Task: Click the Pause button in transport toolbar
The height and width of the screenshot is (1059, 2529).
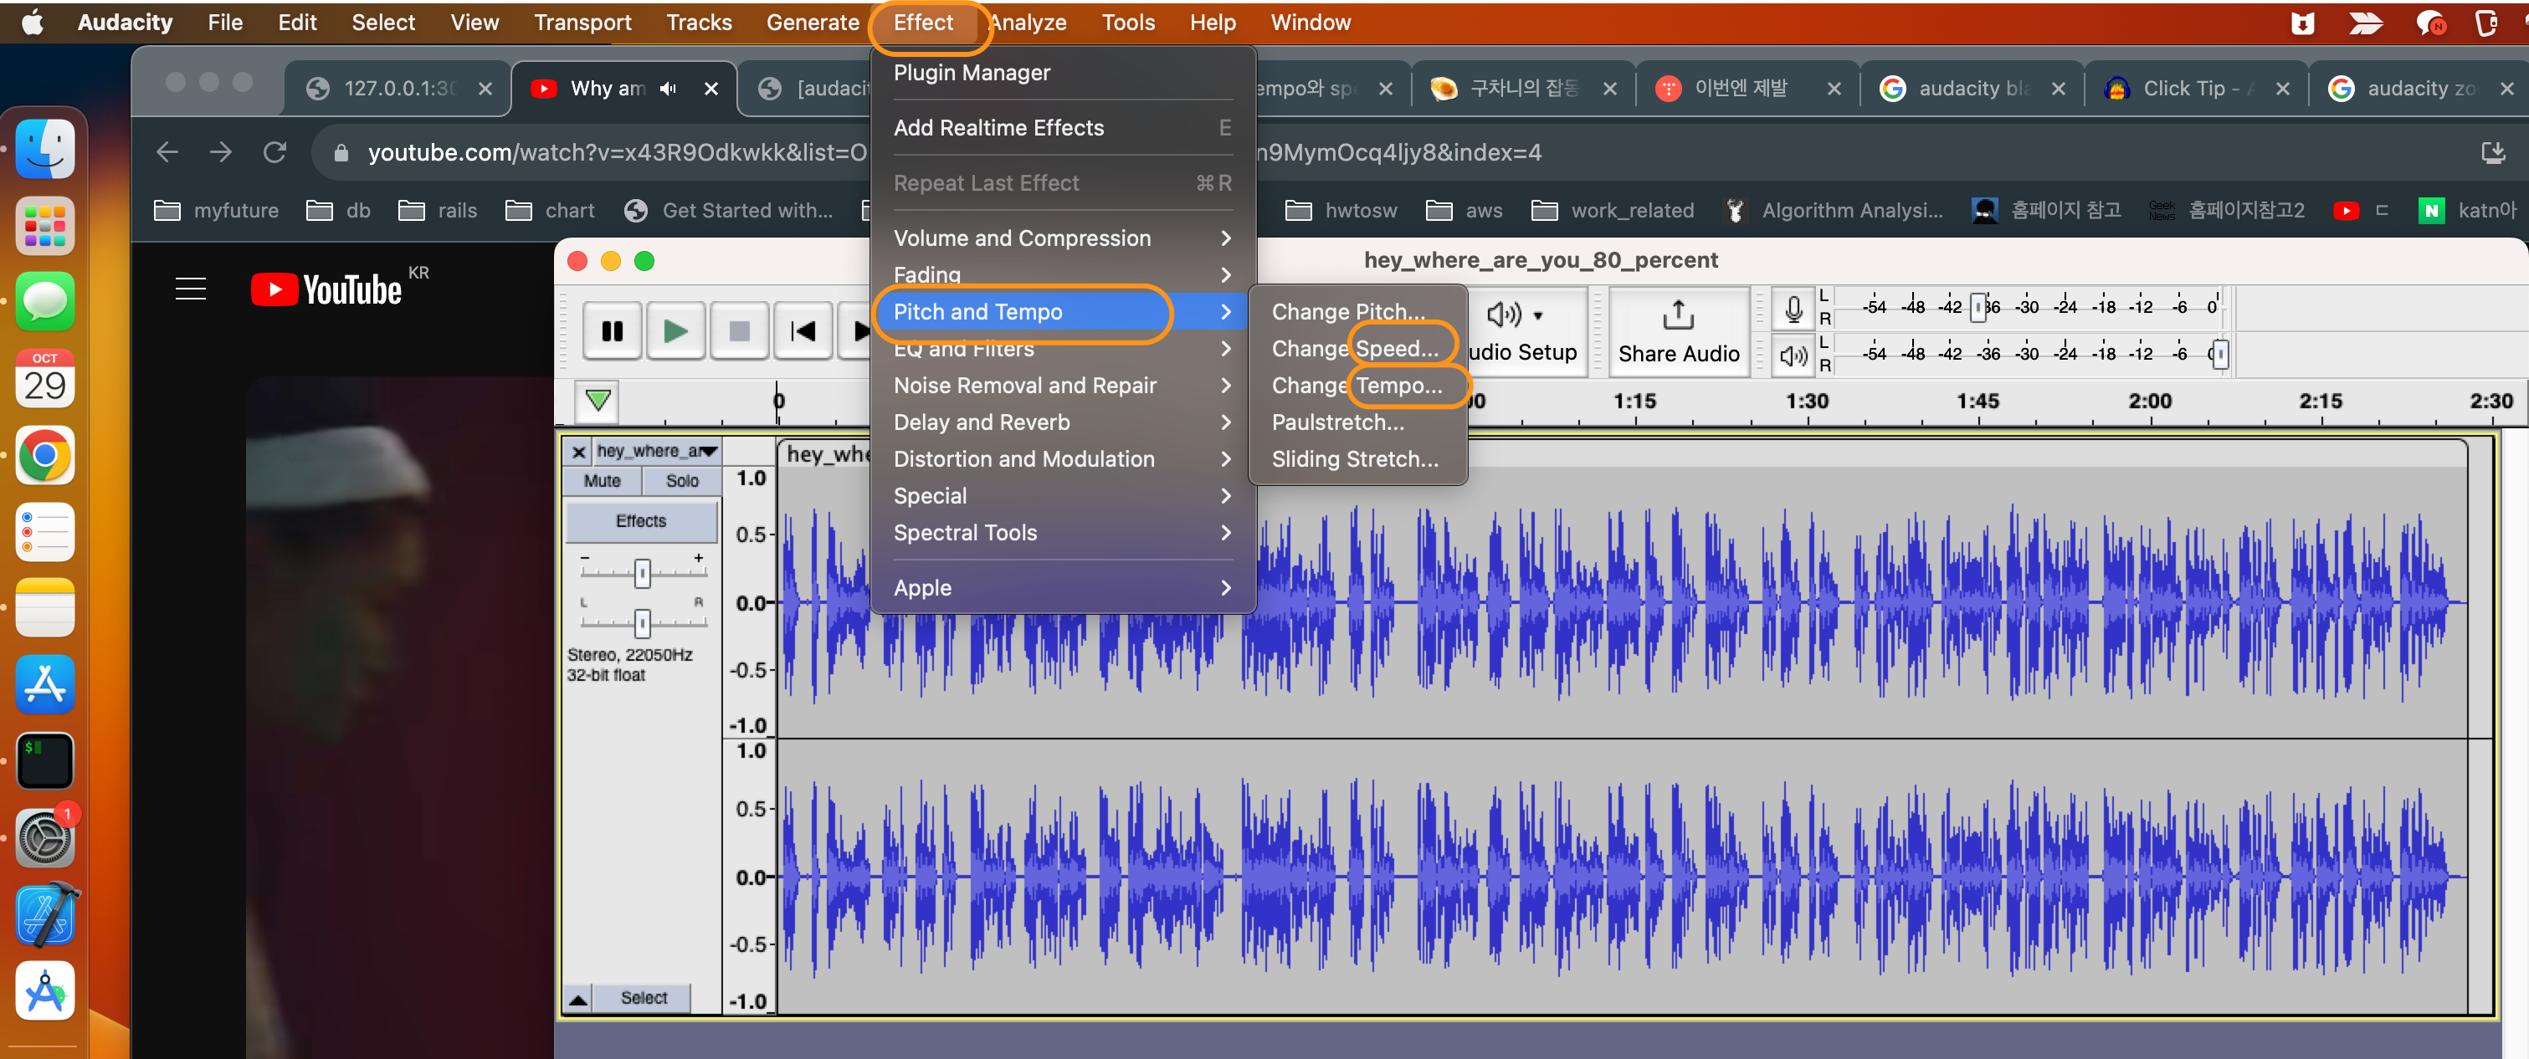Action: tap(612, 332)
